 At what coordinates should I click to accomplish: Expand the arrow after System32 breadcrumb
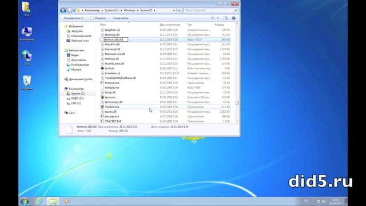[154, 10]
